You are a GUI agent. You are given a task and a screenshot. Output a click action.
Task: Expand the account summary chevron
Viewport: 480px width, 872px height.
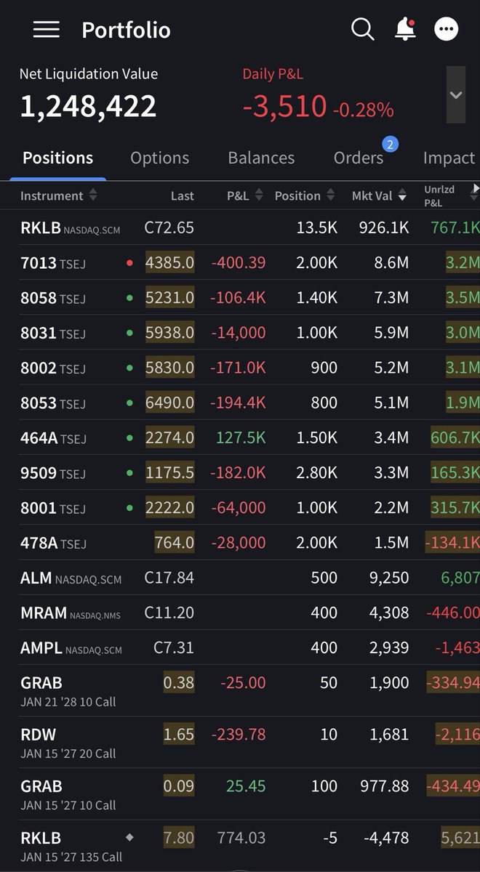pos(456,95)
